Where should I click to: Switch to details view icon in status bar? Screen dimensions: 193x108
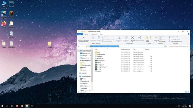186,92
